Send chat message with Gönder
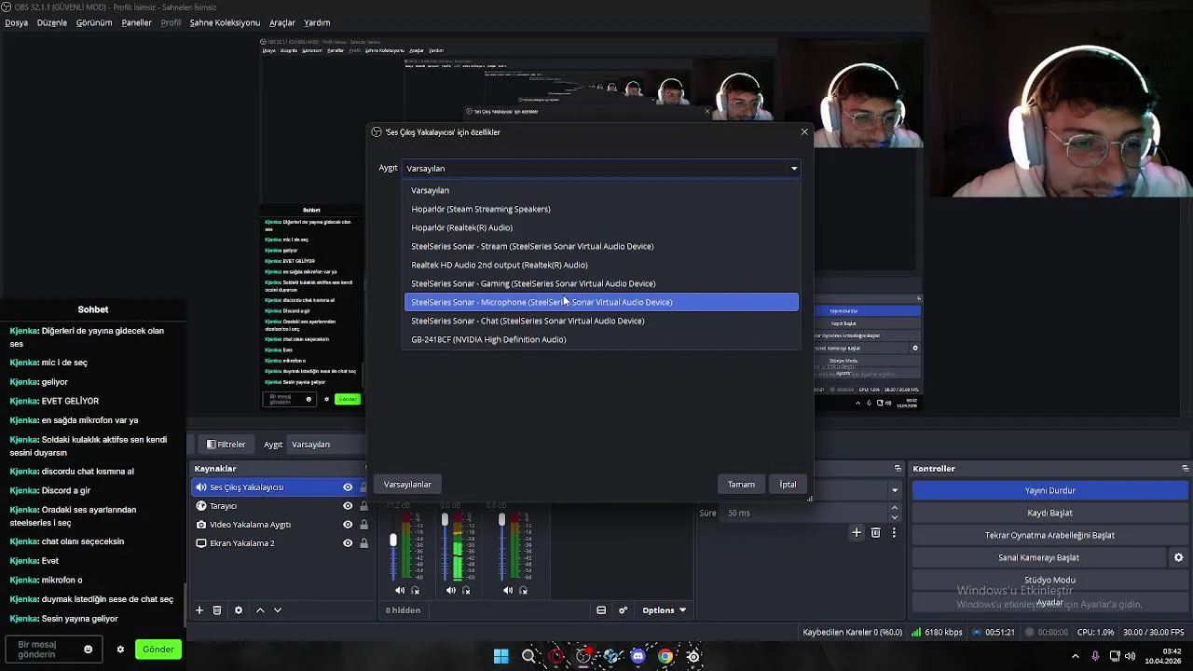Image resolution: width=1193 pixels, height=671 pixels. [x=158, y=650]
